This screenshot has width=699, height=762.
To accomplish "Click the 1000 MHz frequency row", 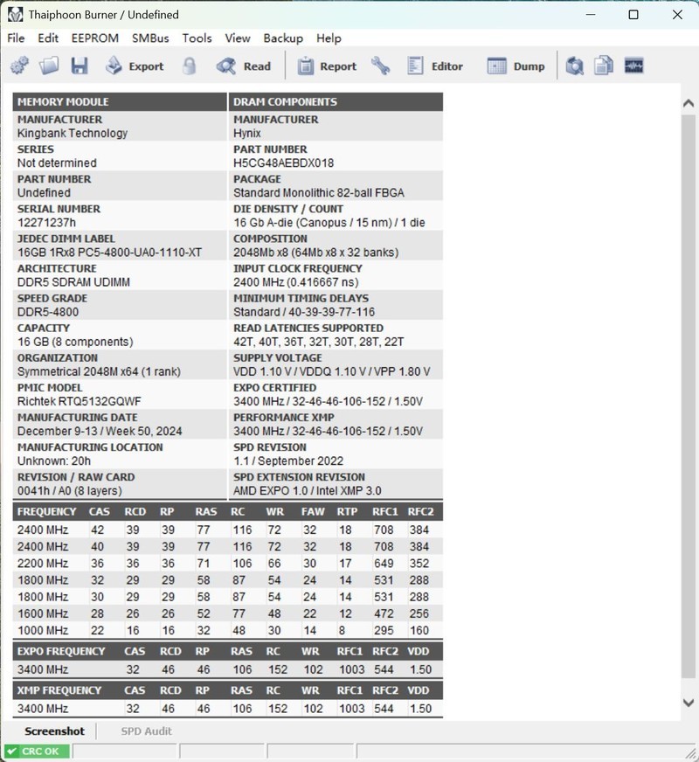I will coord(228,630).
